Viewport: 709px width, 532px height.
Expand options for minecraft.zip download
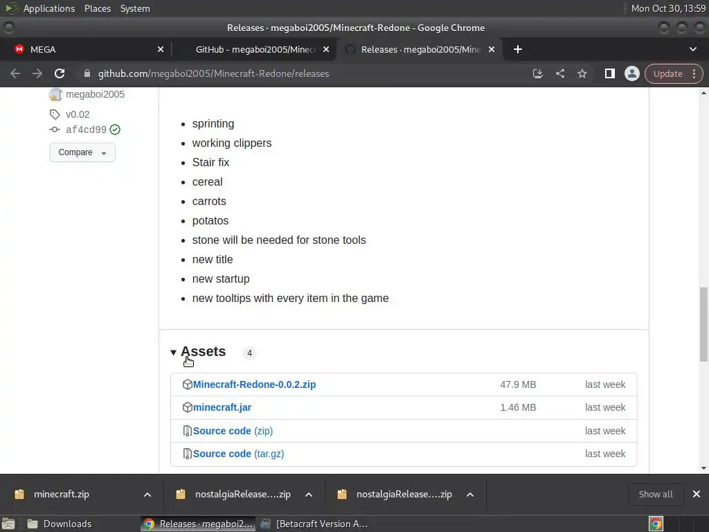click(147, 495)
